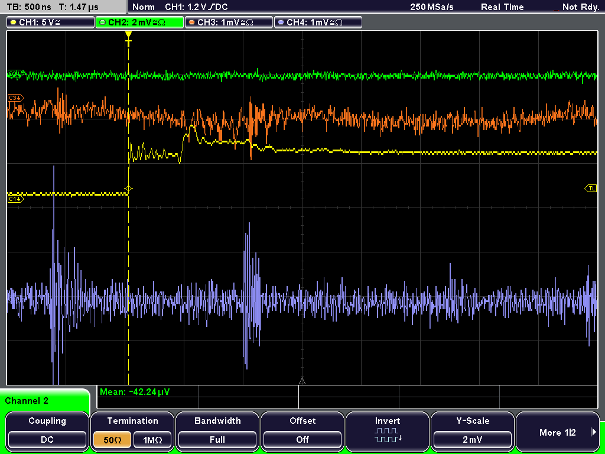This screenshot has width=605, height=454.
Task: Click the 250 MSa/s sample rate readout
Action: click(x=432, y=7)
